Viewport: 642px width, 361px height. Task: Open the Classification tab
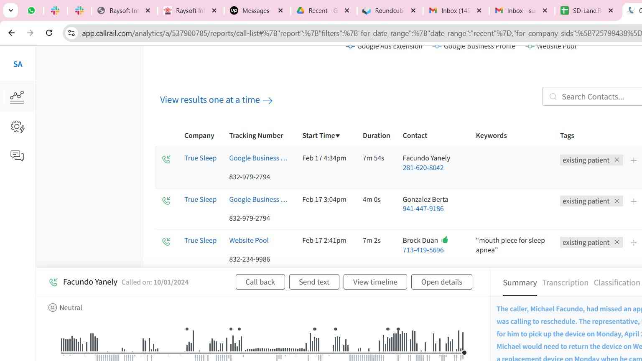[617, 283]
